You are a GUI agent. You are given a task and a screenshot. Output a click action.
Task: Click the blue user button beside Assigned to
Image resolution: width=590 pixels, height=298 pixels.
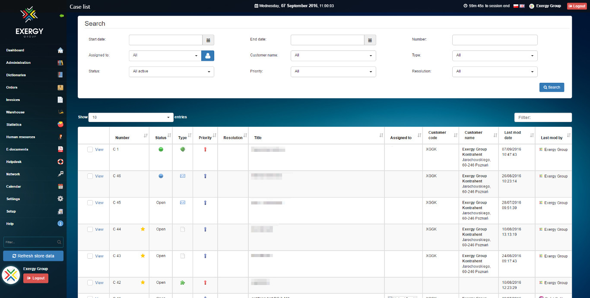tap(208, 56)
